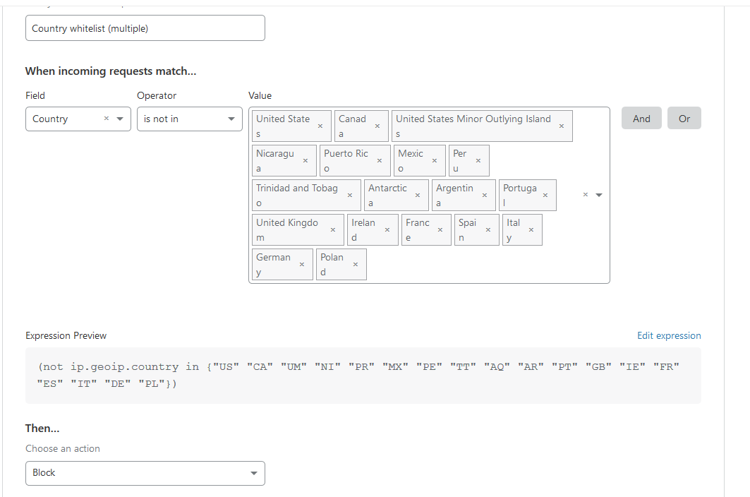
Task: Click the rule name input field
Action: coord(145,28)
